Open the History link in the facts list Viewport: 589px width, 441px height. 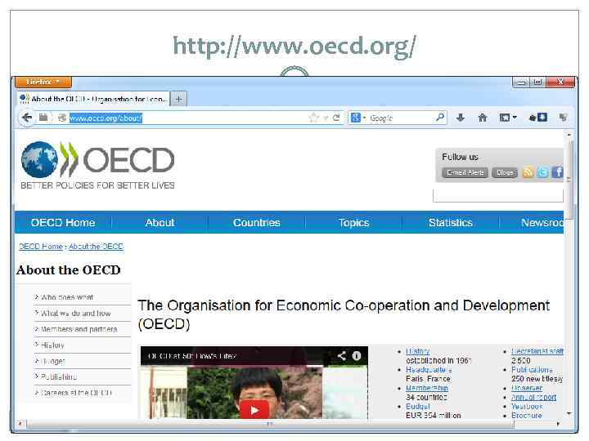click(418, 351)
